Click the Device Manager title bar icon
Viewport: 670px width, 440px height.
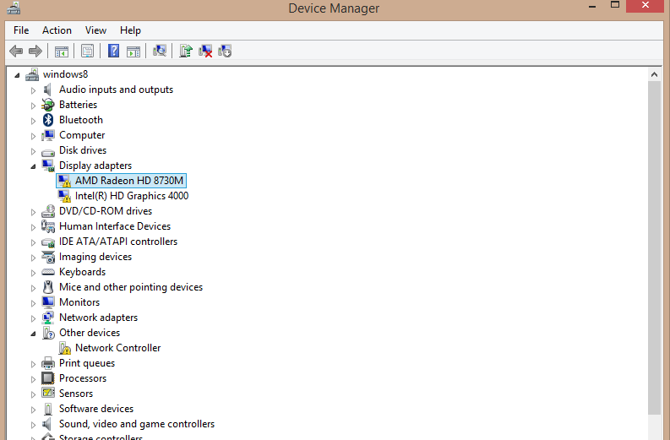coord(14,8)
